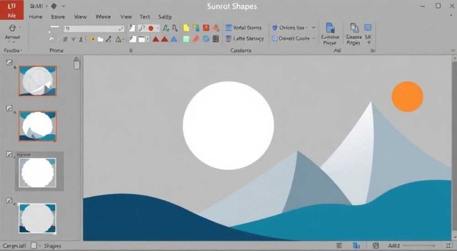The height and width of the screenshot is (251, 457).
Task: Select the orange sun circle on canvas
Action: [x=407, y=96]
